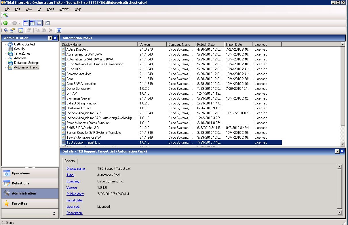Open the Edit menu
Viewport: 348px width, 225px height.
18,9
